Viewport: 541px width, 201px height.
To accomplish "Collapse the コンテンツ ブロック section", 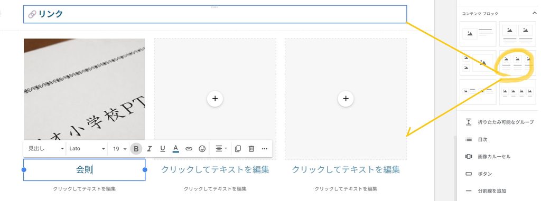I will click(x=535, y=13).
